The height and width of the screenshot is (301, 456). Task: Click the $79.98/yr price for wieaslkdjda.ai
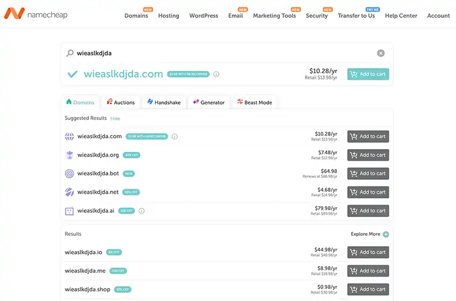[x=326, y=208]
